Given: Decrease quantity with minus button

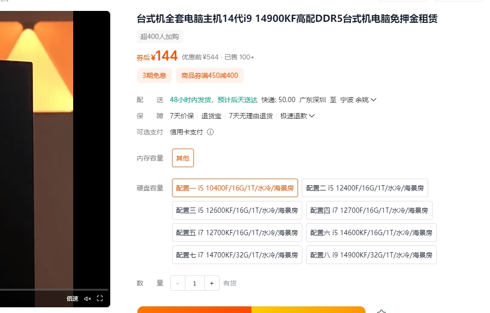Looking at the screenshot, I should [178, 283].
